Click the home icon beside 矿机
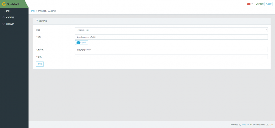Viewport: 275px width, 128px height. [x=4, y=11]
